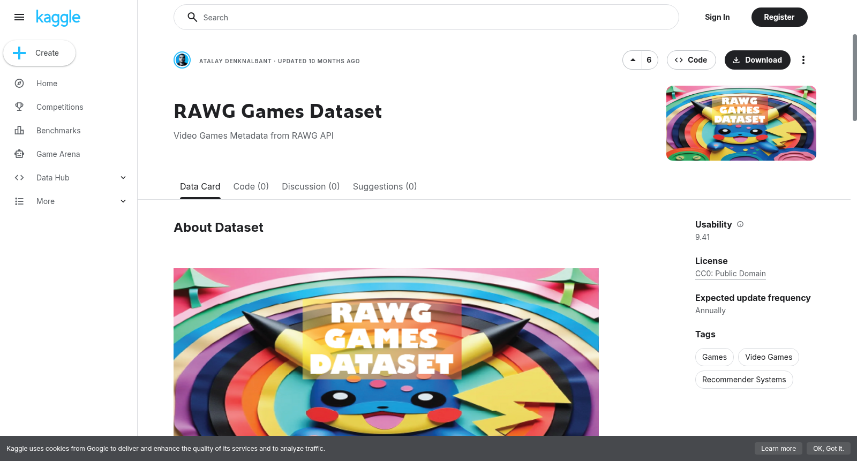Expand the Data Hub chevron
Image resolution: width=857 pixels, height=461 pixels.
click(x=123, y=178)
